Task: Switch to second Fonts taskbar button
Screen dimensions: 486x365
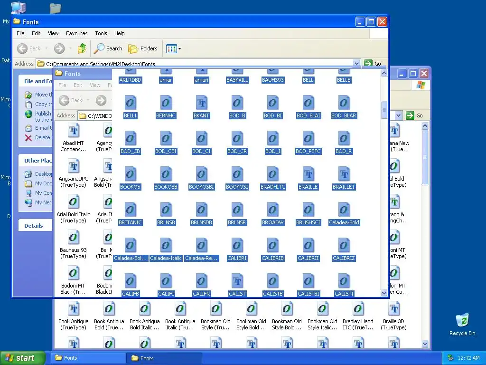Action: point(164,358)
